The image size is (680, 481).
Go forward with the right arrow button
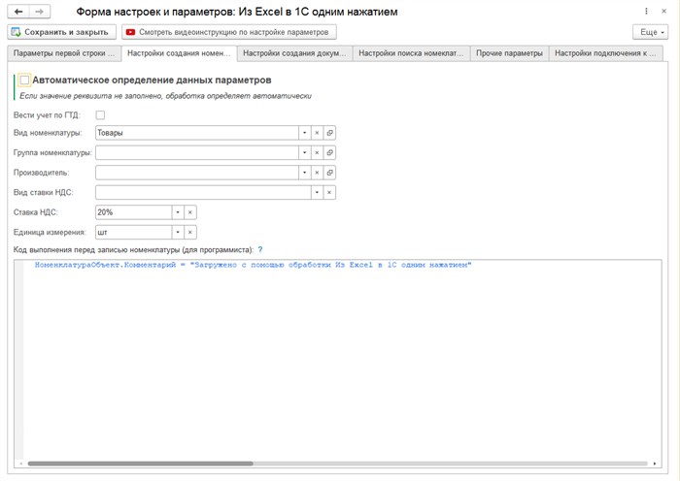click(40, 12)
